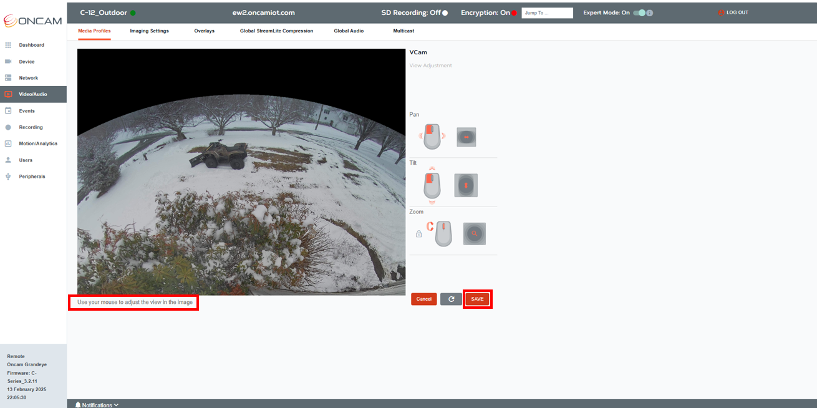Click the Expert Mode info icon
The height and width of the screenshot is (408, 817).
650,12
